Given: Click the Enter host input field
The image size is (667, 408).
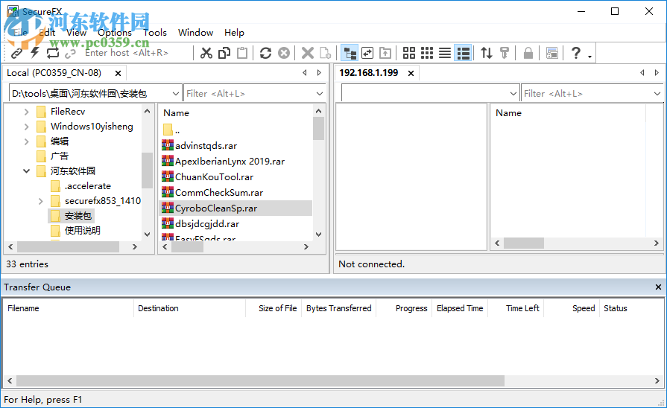Looking at the screenshot, I should coord(136,53).
